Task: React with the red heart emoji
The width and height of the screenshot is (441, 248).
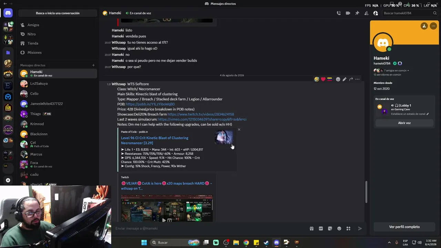Action: [323, 79]
